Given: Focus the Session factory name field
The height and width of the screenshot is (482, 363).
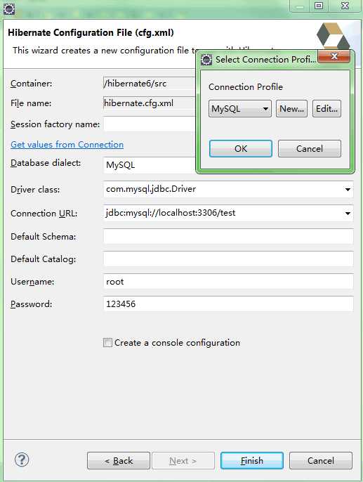Looking at the screenshot, I should [x=150, y=124].
